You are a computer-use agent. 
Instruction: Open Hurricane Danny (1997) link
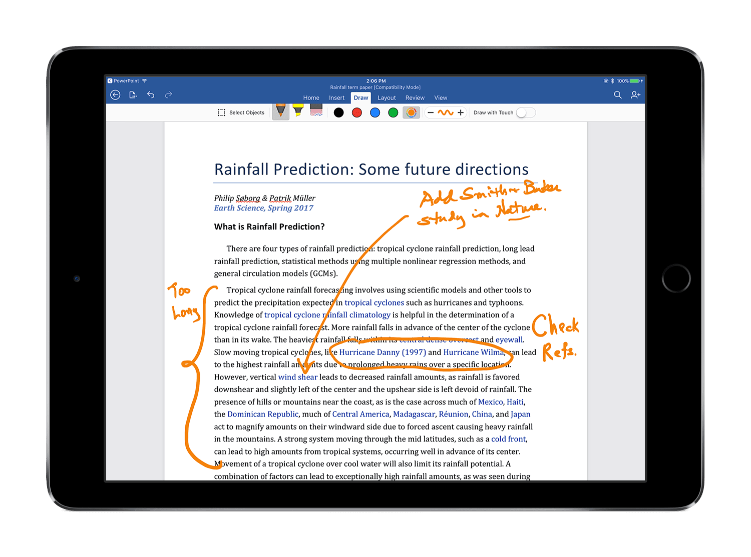[383, 352]
